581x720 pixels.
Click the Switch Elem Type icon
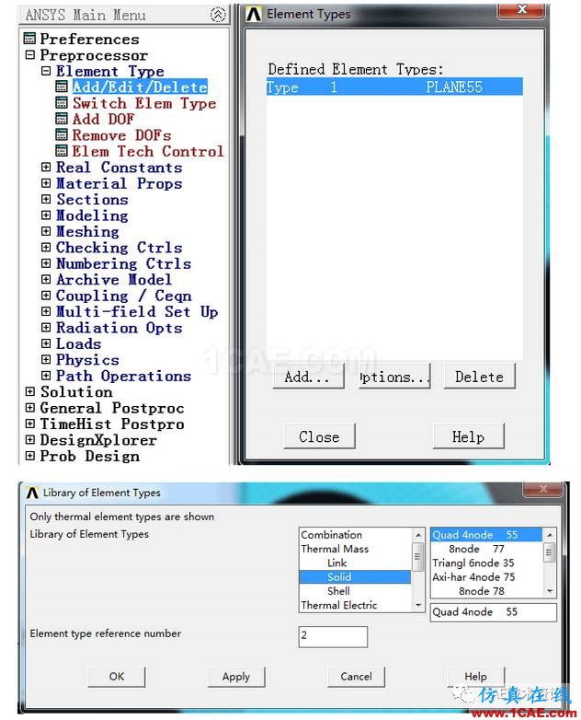(x=62, y=102)
